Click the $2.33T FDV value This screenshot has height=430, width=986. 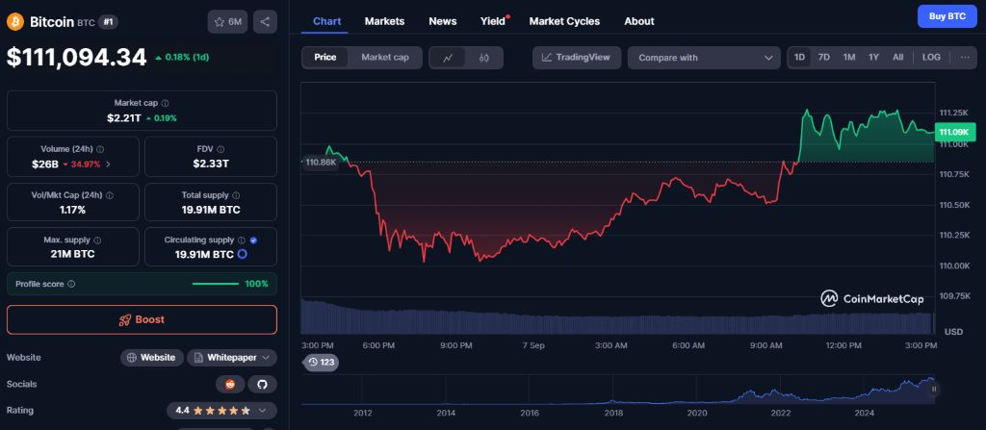(211, 164)
